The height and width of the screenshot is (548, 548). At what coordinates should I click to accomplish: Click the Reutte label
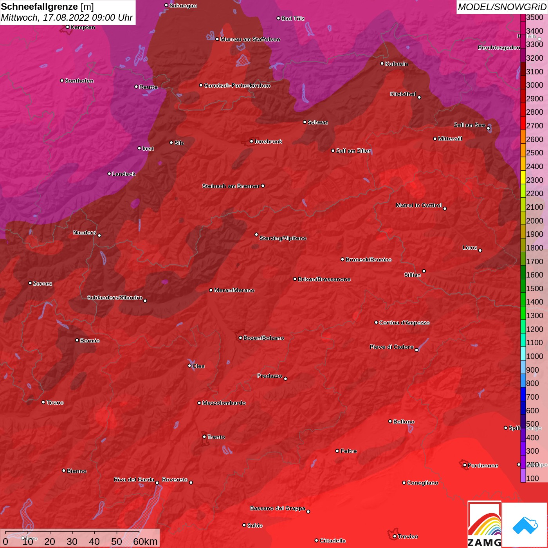point(148,87)
